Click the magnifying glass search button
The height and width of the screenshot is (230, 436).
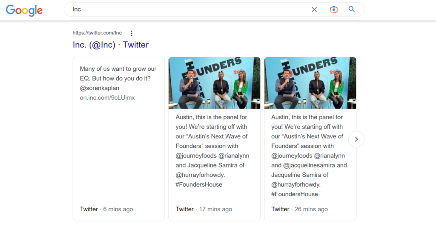click(352, 9)
